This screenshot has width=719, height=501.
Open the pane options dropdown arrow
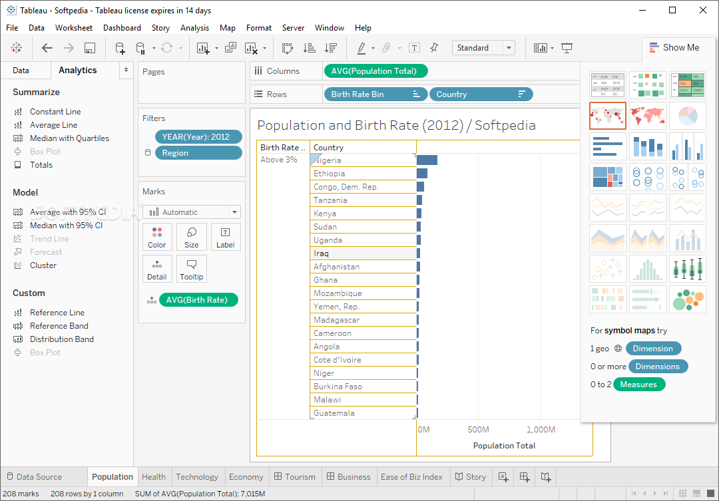pyautogui.click(x=126, y=70)
